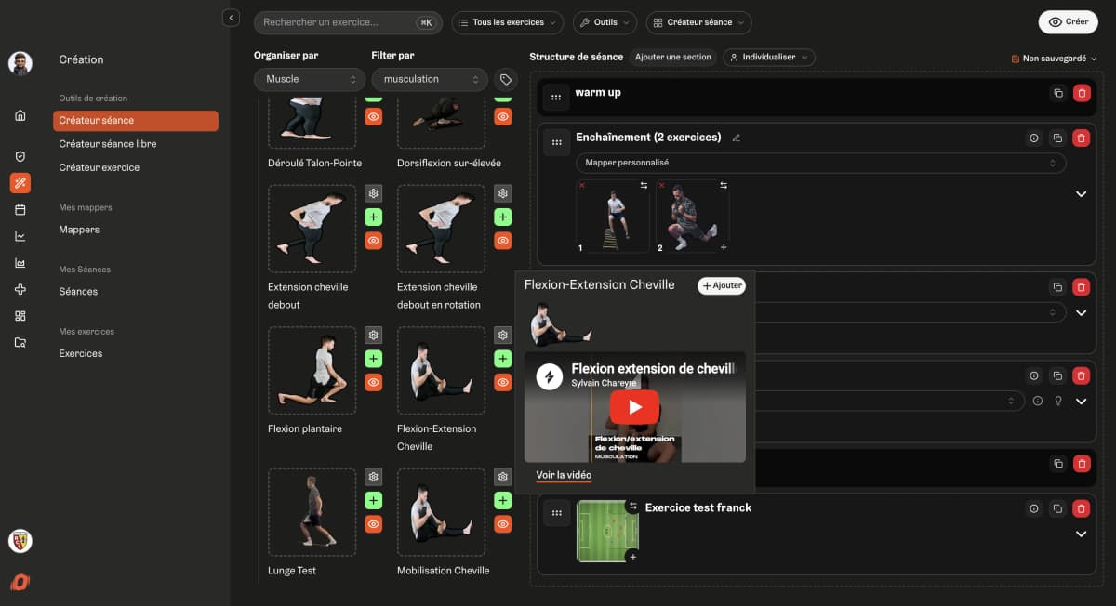Click the Ajouter une section button
The height and width of the screenshot is (606, 1116).
[x=672, y=57]
